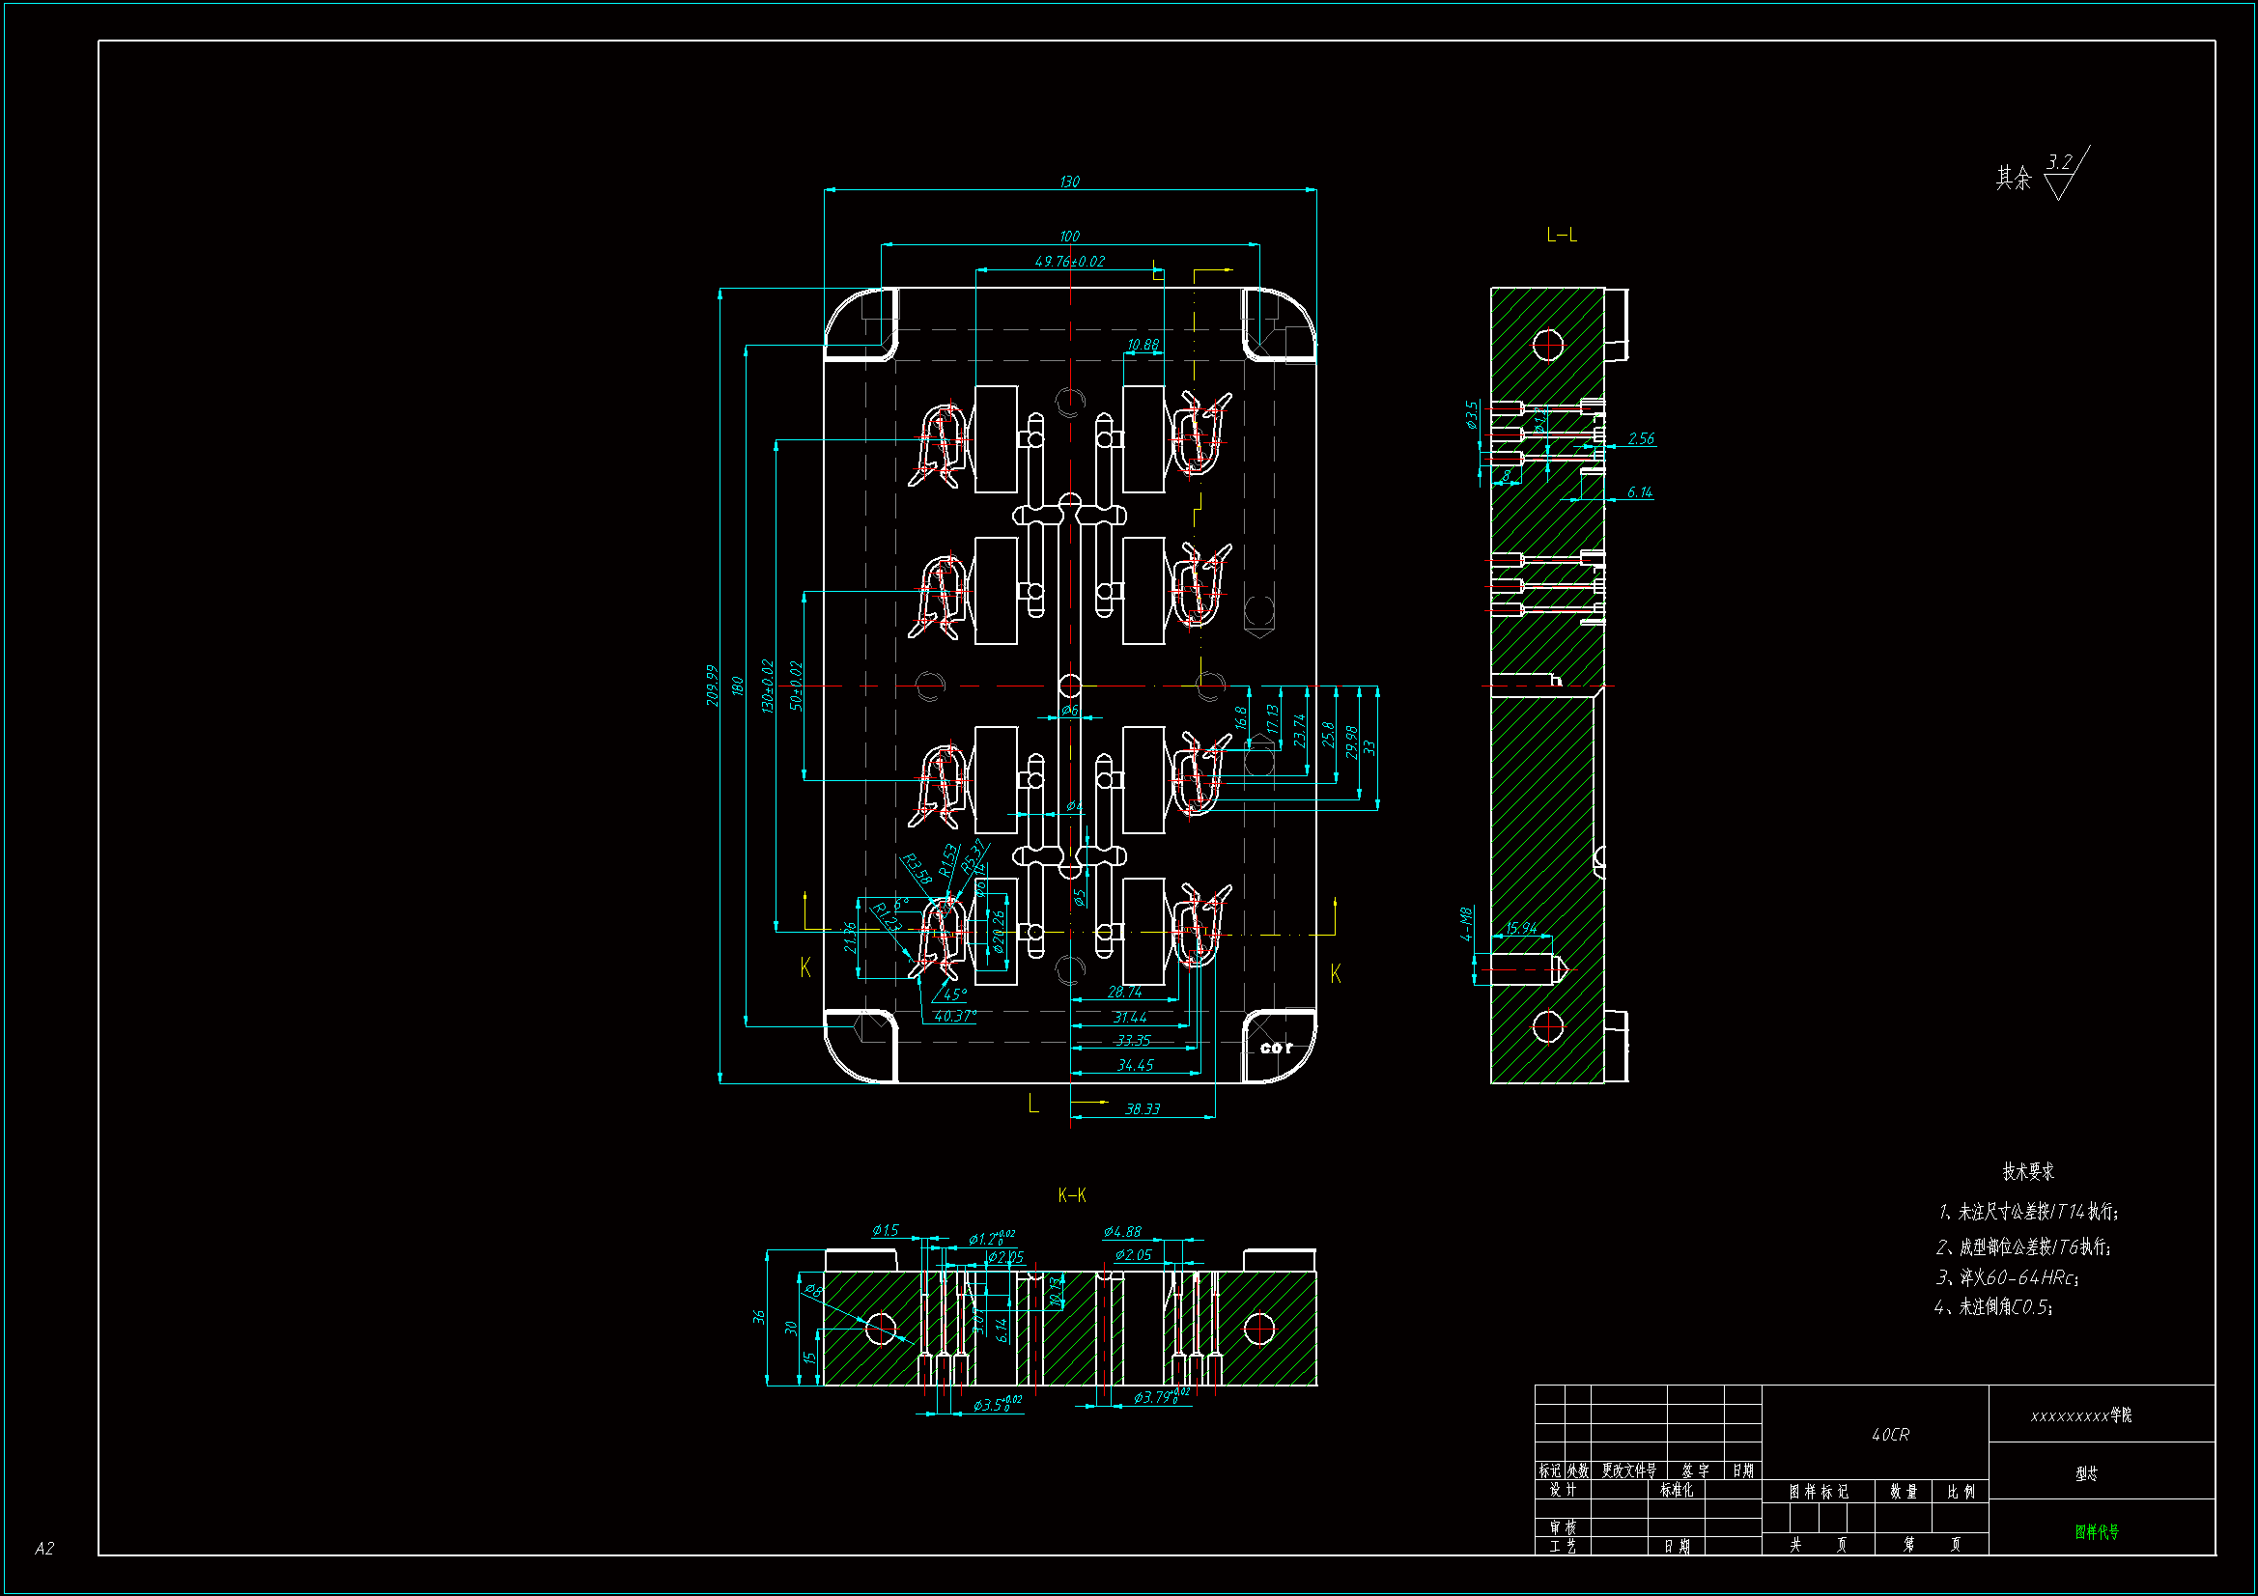Screen dimensions: 2258x1596
Task: Select the xxxxxxxxx学院 title text
Action: 2081,1415
